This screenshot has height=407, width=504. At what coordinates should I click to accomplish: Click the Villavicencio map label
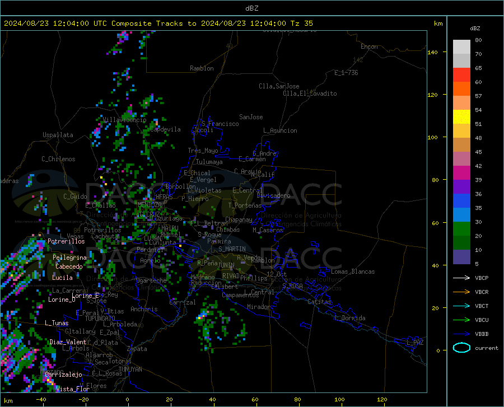click(x=125, y=120)
